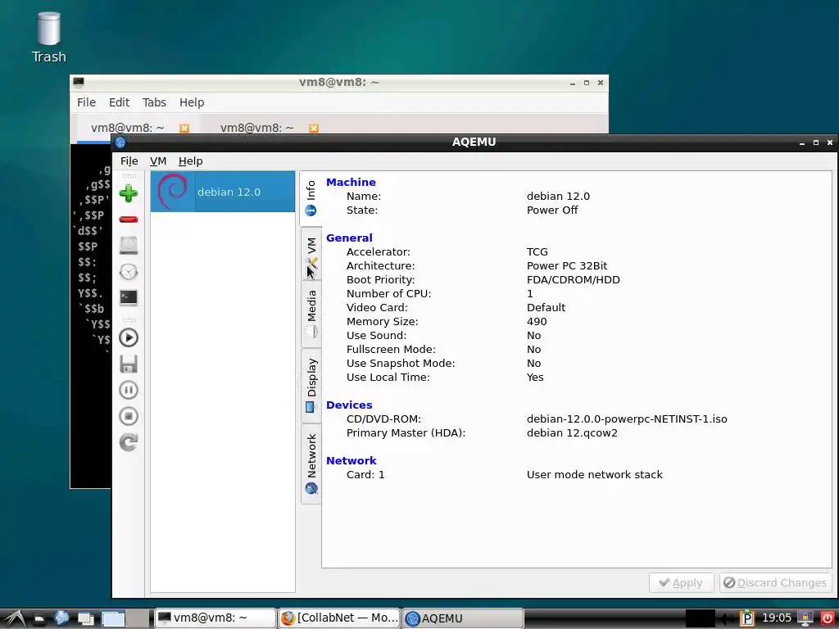
Task: Select first vm8@vm8 terminal tab
Action: 127,128
